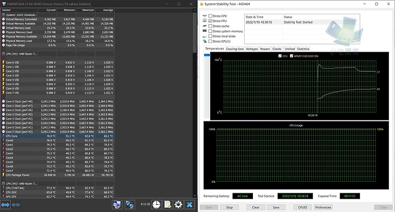
Task: Select the Temperatures tab
Action: [215, 49]
